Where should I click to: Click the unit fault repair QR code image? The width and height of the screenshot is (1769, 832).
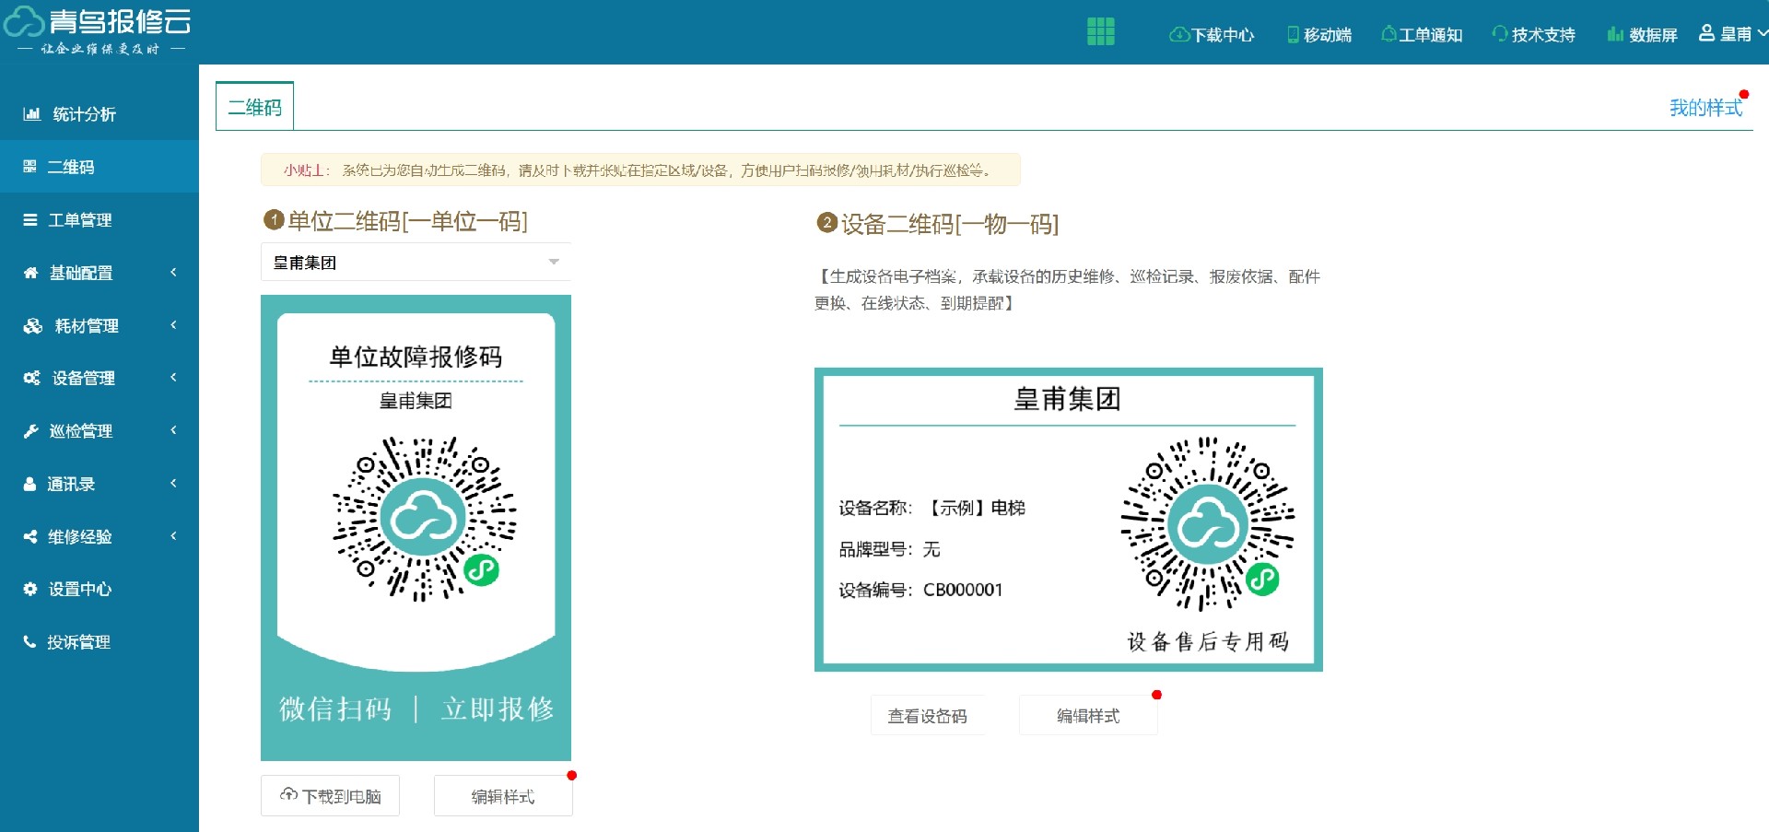click(424, 519)
